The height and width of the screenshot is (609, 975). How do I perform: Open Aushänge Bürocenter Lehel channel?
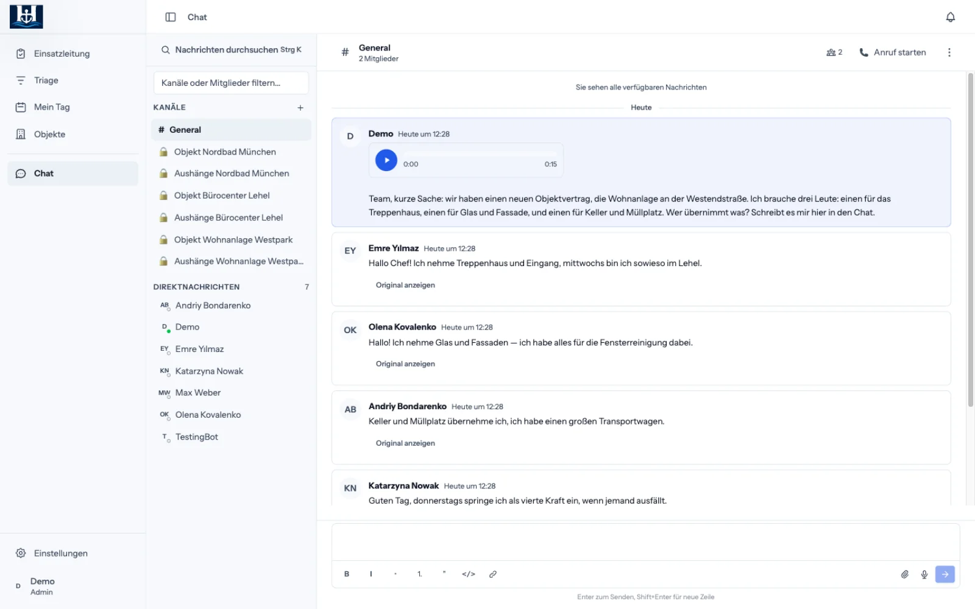point(231,217)
